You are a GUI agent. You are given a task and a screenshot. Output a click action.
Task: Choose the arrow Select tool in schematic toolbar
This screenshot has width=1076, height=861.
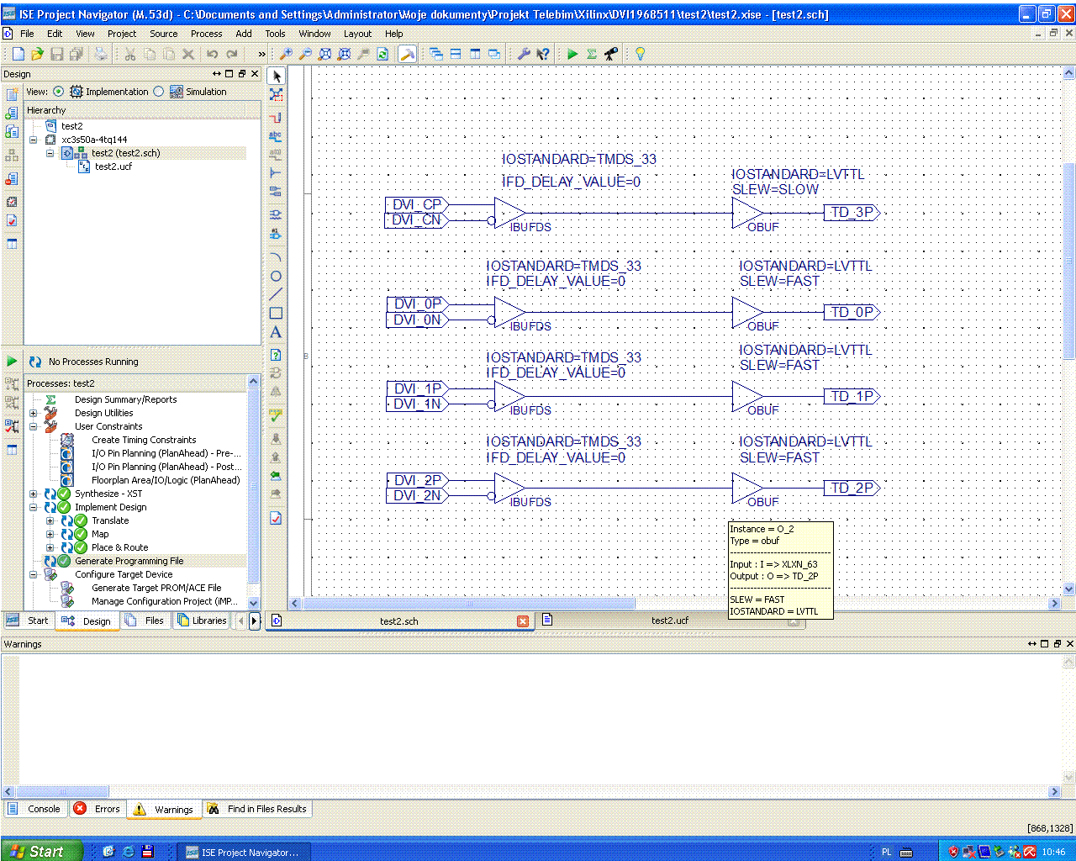277,76
